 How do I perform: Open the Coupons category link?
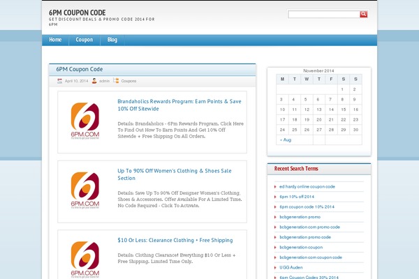(128, 81)
